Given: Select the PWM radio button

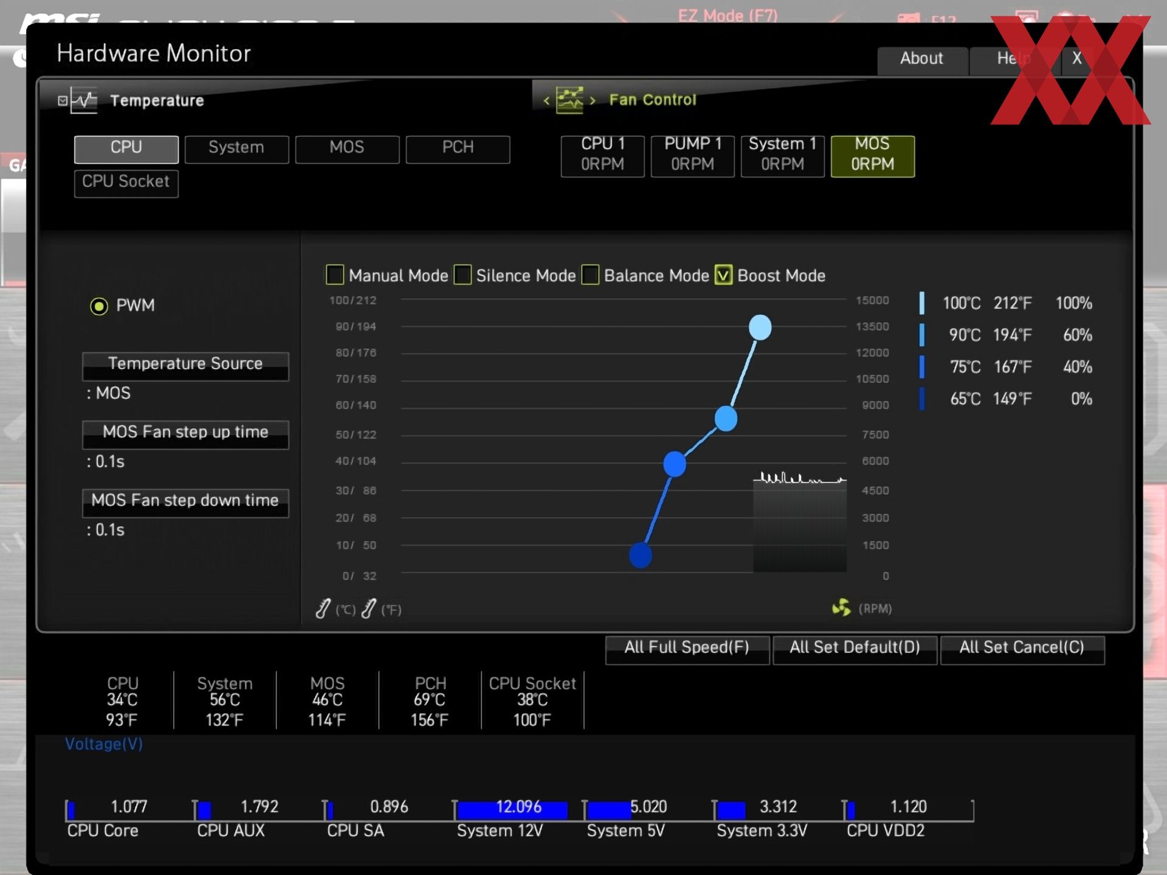Looking at the screenshot, I should (x=99, y=306).
